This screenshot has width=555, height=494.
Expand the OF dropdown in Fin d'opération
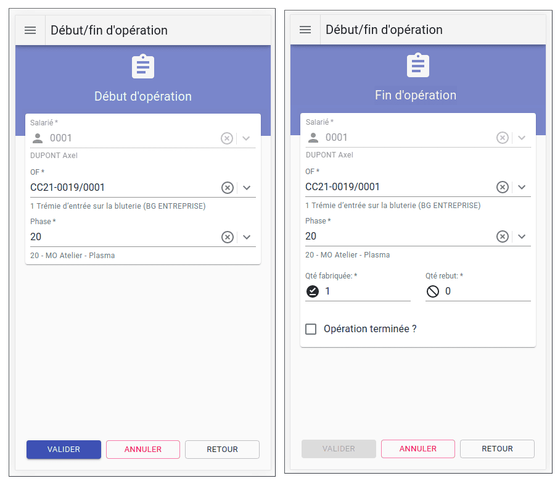point(522,187)
